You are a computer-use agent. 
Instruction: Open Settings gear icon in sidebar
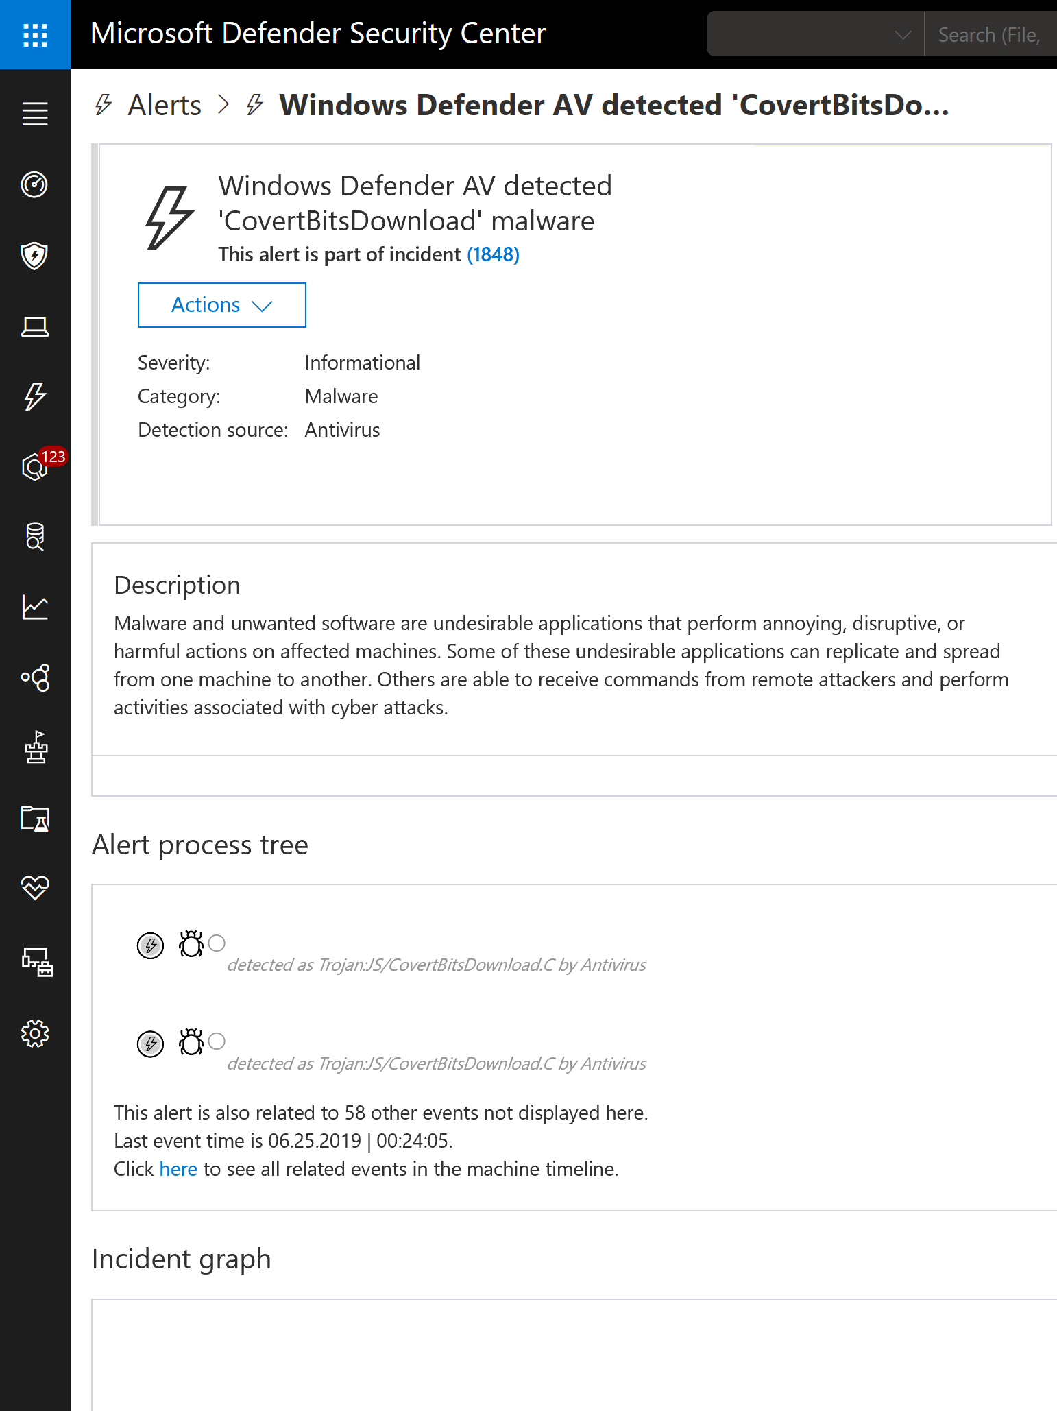point(35,1033)
